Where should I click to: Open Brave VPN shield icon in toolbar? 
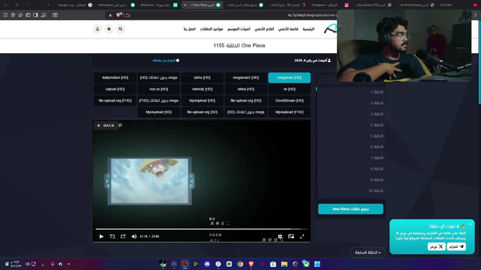click(x=13, y=15)
